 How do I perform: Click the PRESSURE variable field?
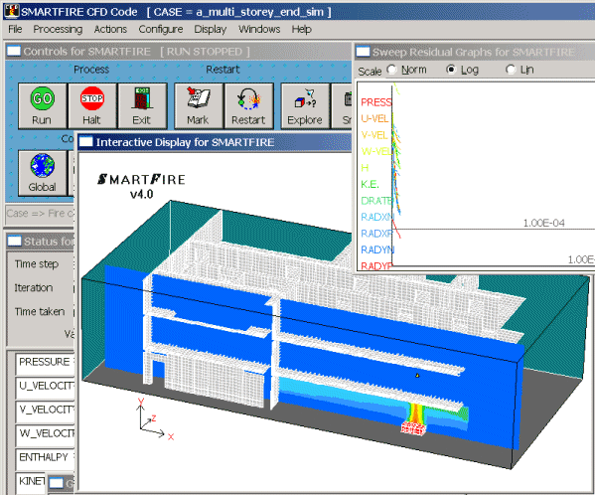(x=45, y=363)
